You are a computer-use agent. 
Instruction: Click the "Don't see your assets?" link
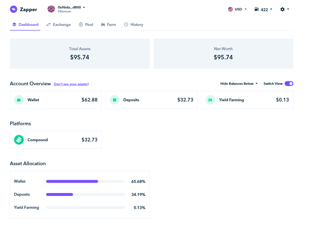click(x=71, y=84)
